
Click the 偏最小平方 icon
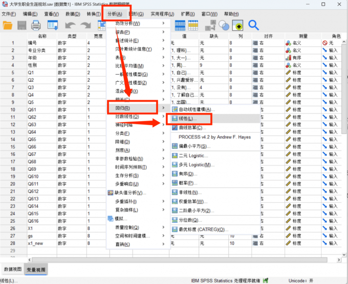(x=175, y=146)
